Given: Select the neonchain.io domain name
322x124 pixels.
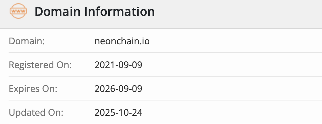Looking at the screenshot, I should (x=122, y=41).
